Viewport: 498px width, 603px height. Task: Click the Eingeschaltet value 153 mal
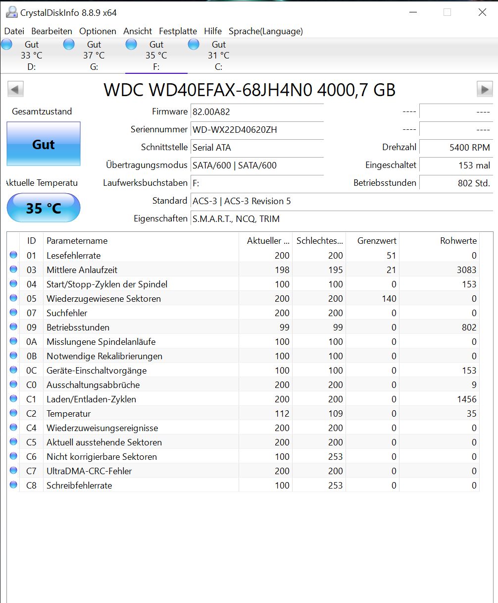pyautogui.click(x=456, y=165)
